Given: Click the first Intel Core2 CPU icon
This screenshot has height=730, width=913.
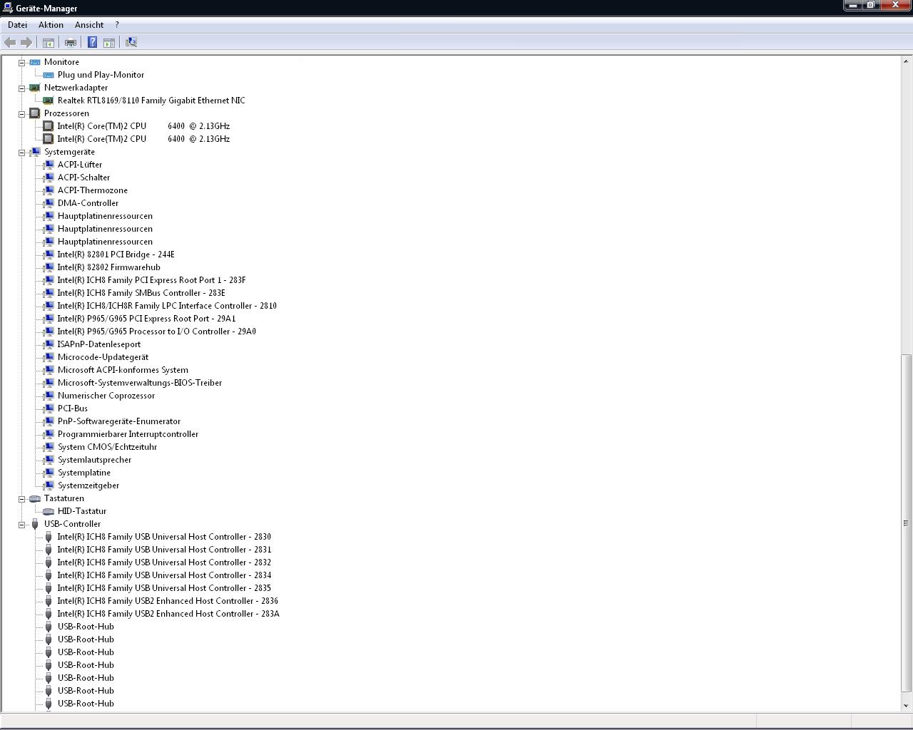Looking at the screenshot, I should tap(49, 126).
